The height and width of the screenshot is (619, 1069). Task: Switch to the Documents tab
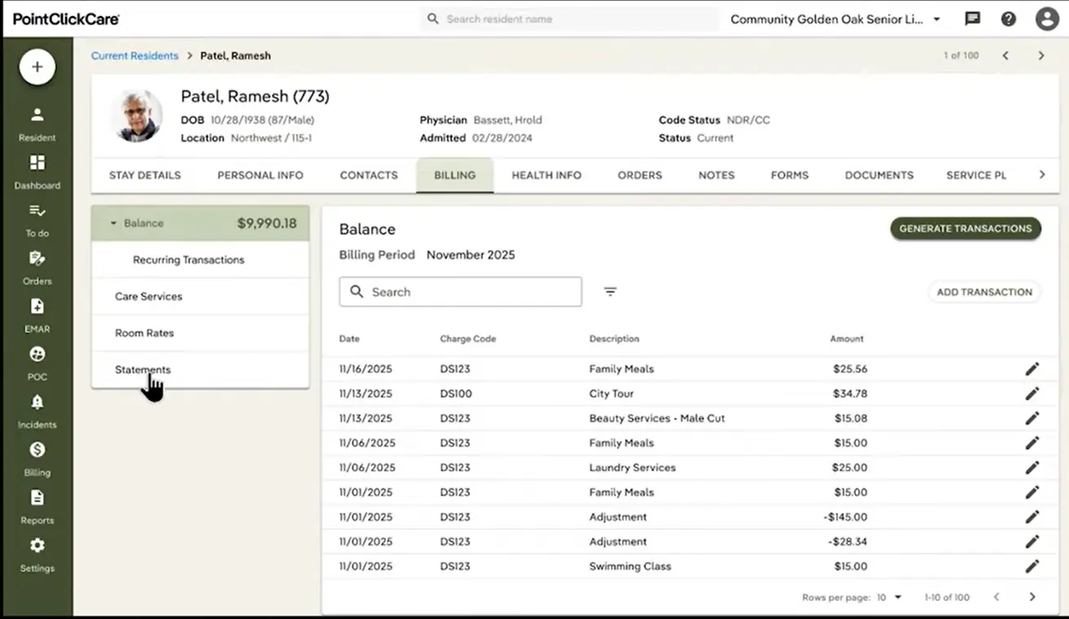(879, 175)
